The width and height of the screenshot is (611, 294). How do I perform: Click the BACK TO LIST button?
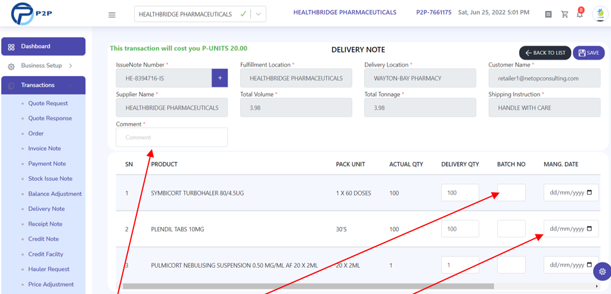click(545, 53)
